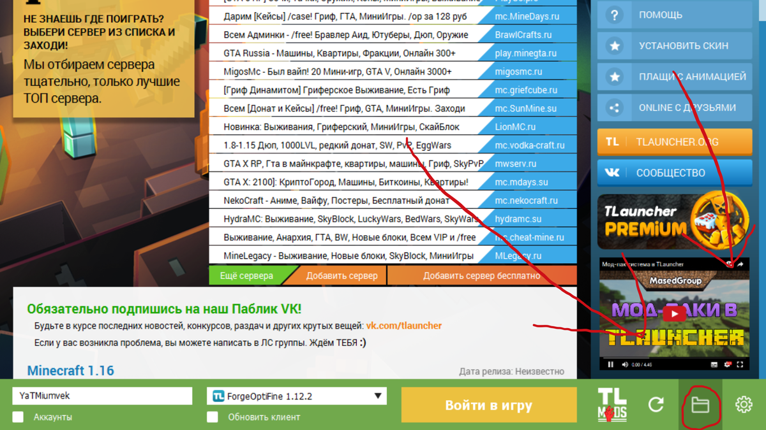Click the Дата релиза: Неизвестно text

tap(511, 371)
